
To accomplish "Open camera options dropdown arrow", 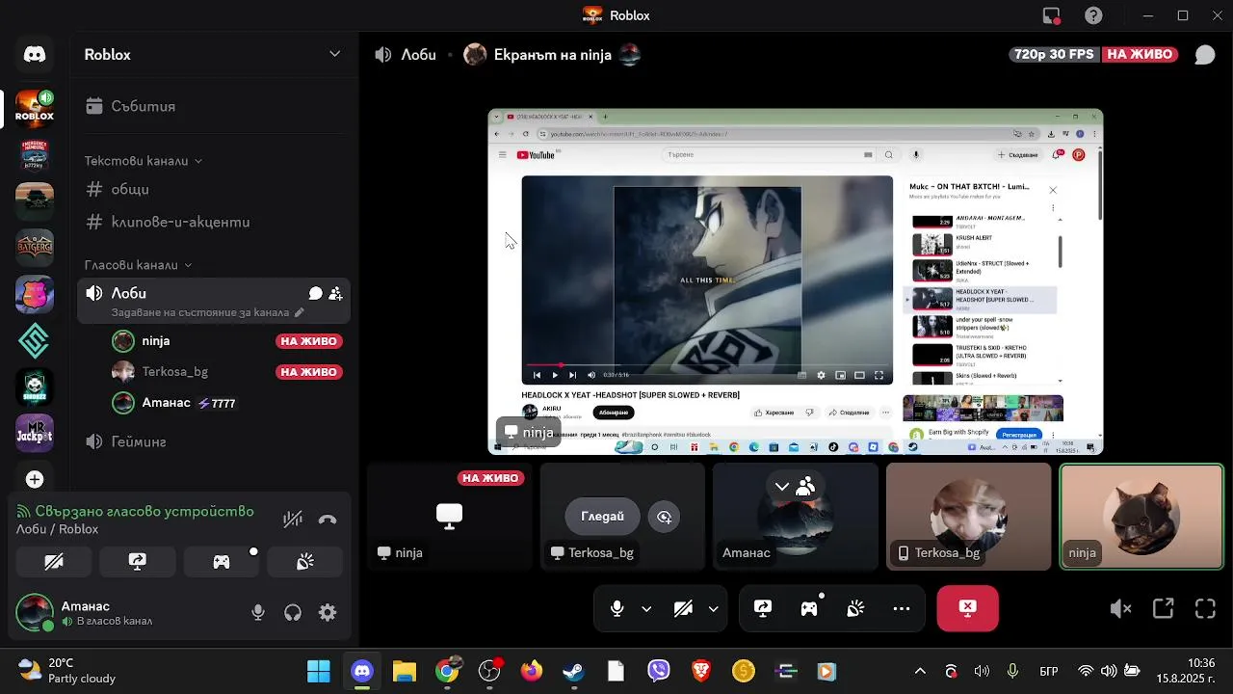I will pyautogui.click(x=713, y=608).
